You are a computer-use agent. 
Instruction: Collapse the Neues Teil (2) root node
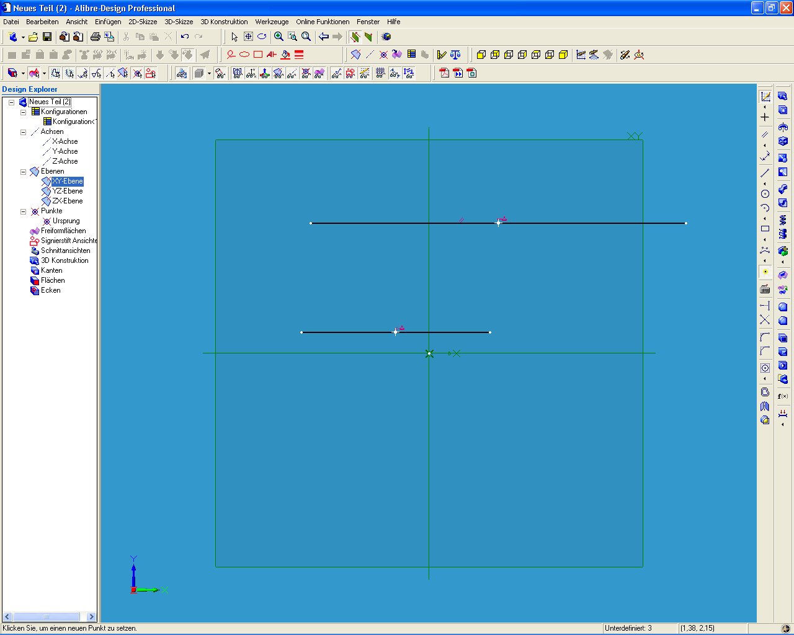tap(12, 102)
